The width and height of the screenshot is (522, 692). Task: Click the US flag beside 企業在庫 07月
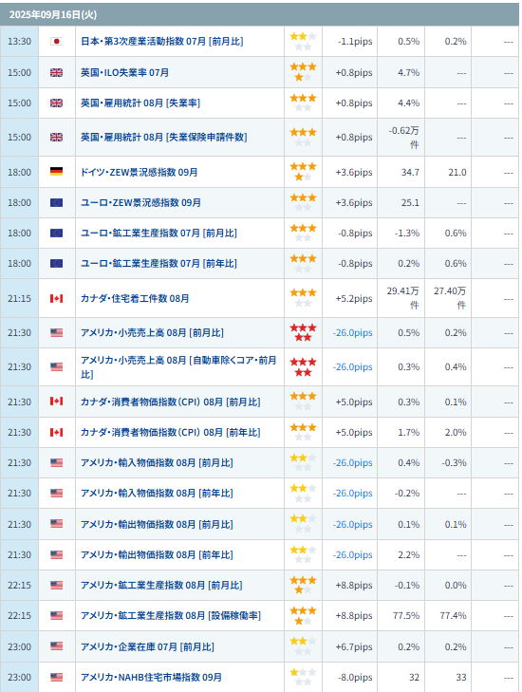tap(57, 646)
